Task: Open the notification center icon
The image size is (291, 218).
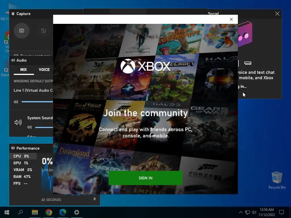Action: (x=282, y=212)
